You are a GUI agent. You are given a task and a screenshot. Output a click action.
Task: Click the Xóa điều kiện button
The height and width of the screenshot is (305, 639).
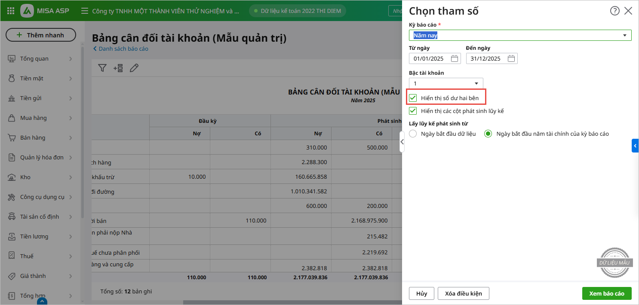click(463, 293)
